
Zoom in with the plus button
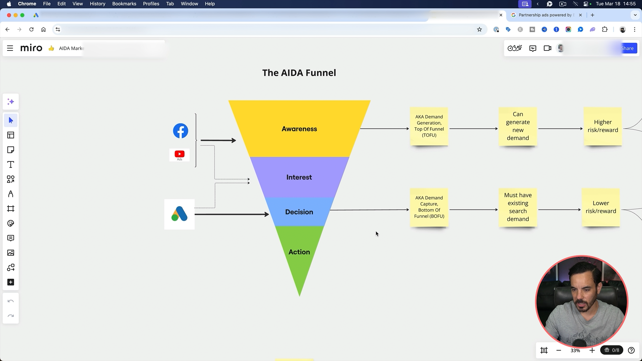click(592, 350)
